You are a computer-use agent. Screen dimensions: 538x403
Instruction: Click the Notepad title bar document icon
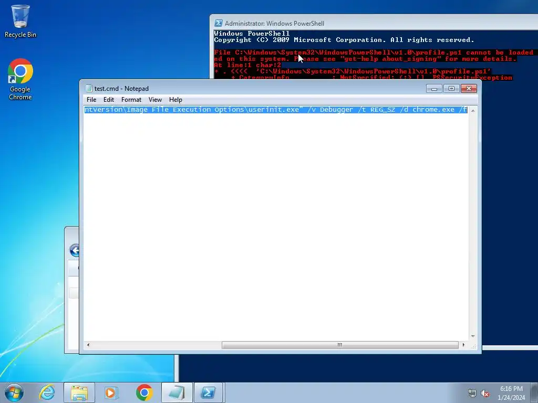point(89,88)
